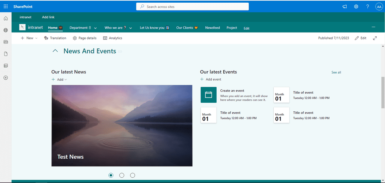Click the link icon next to News And Events
385x183 pixels.
120,51
